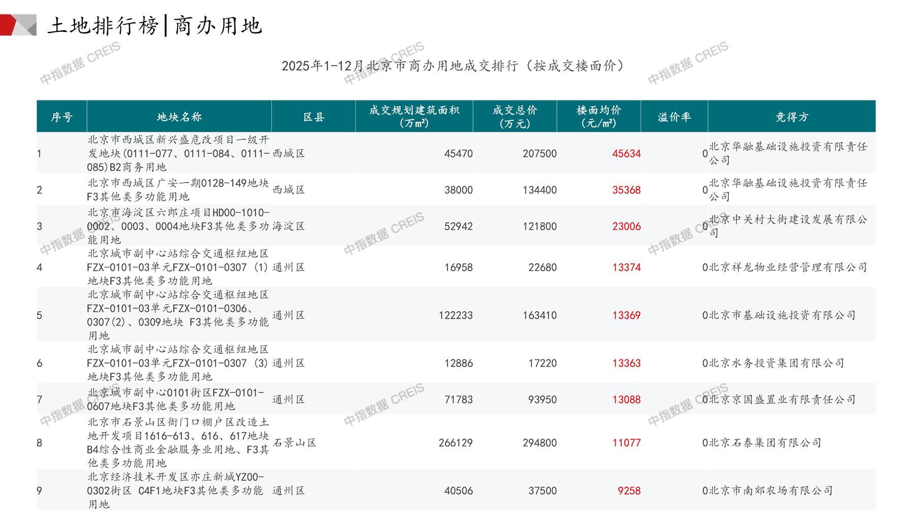
Task: Select the 竞得方 column header
Action: [x=791, y=117]
